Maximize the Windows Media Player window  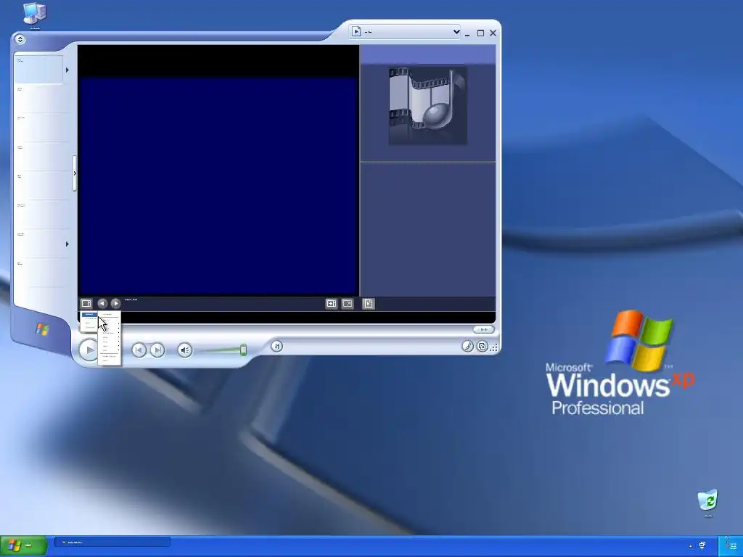click(x=480, y=33)
